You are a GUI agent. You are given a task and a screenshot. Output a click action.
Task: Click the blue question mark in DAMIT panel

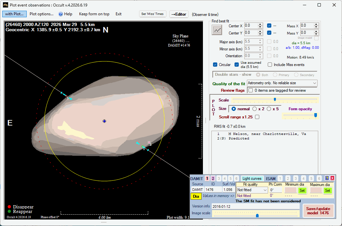pyautogui.click(x=327, y=178)
